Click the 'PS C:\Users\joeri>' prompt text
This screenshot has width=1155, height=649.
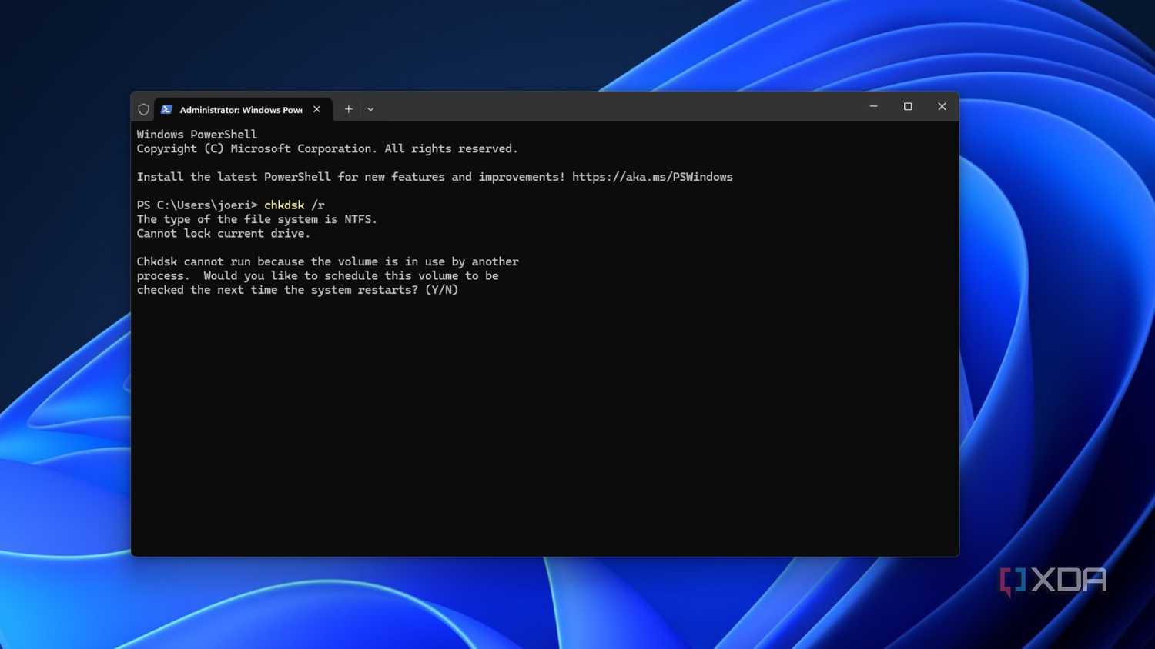(x=197, y=205)
